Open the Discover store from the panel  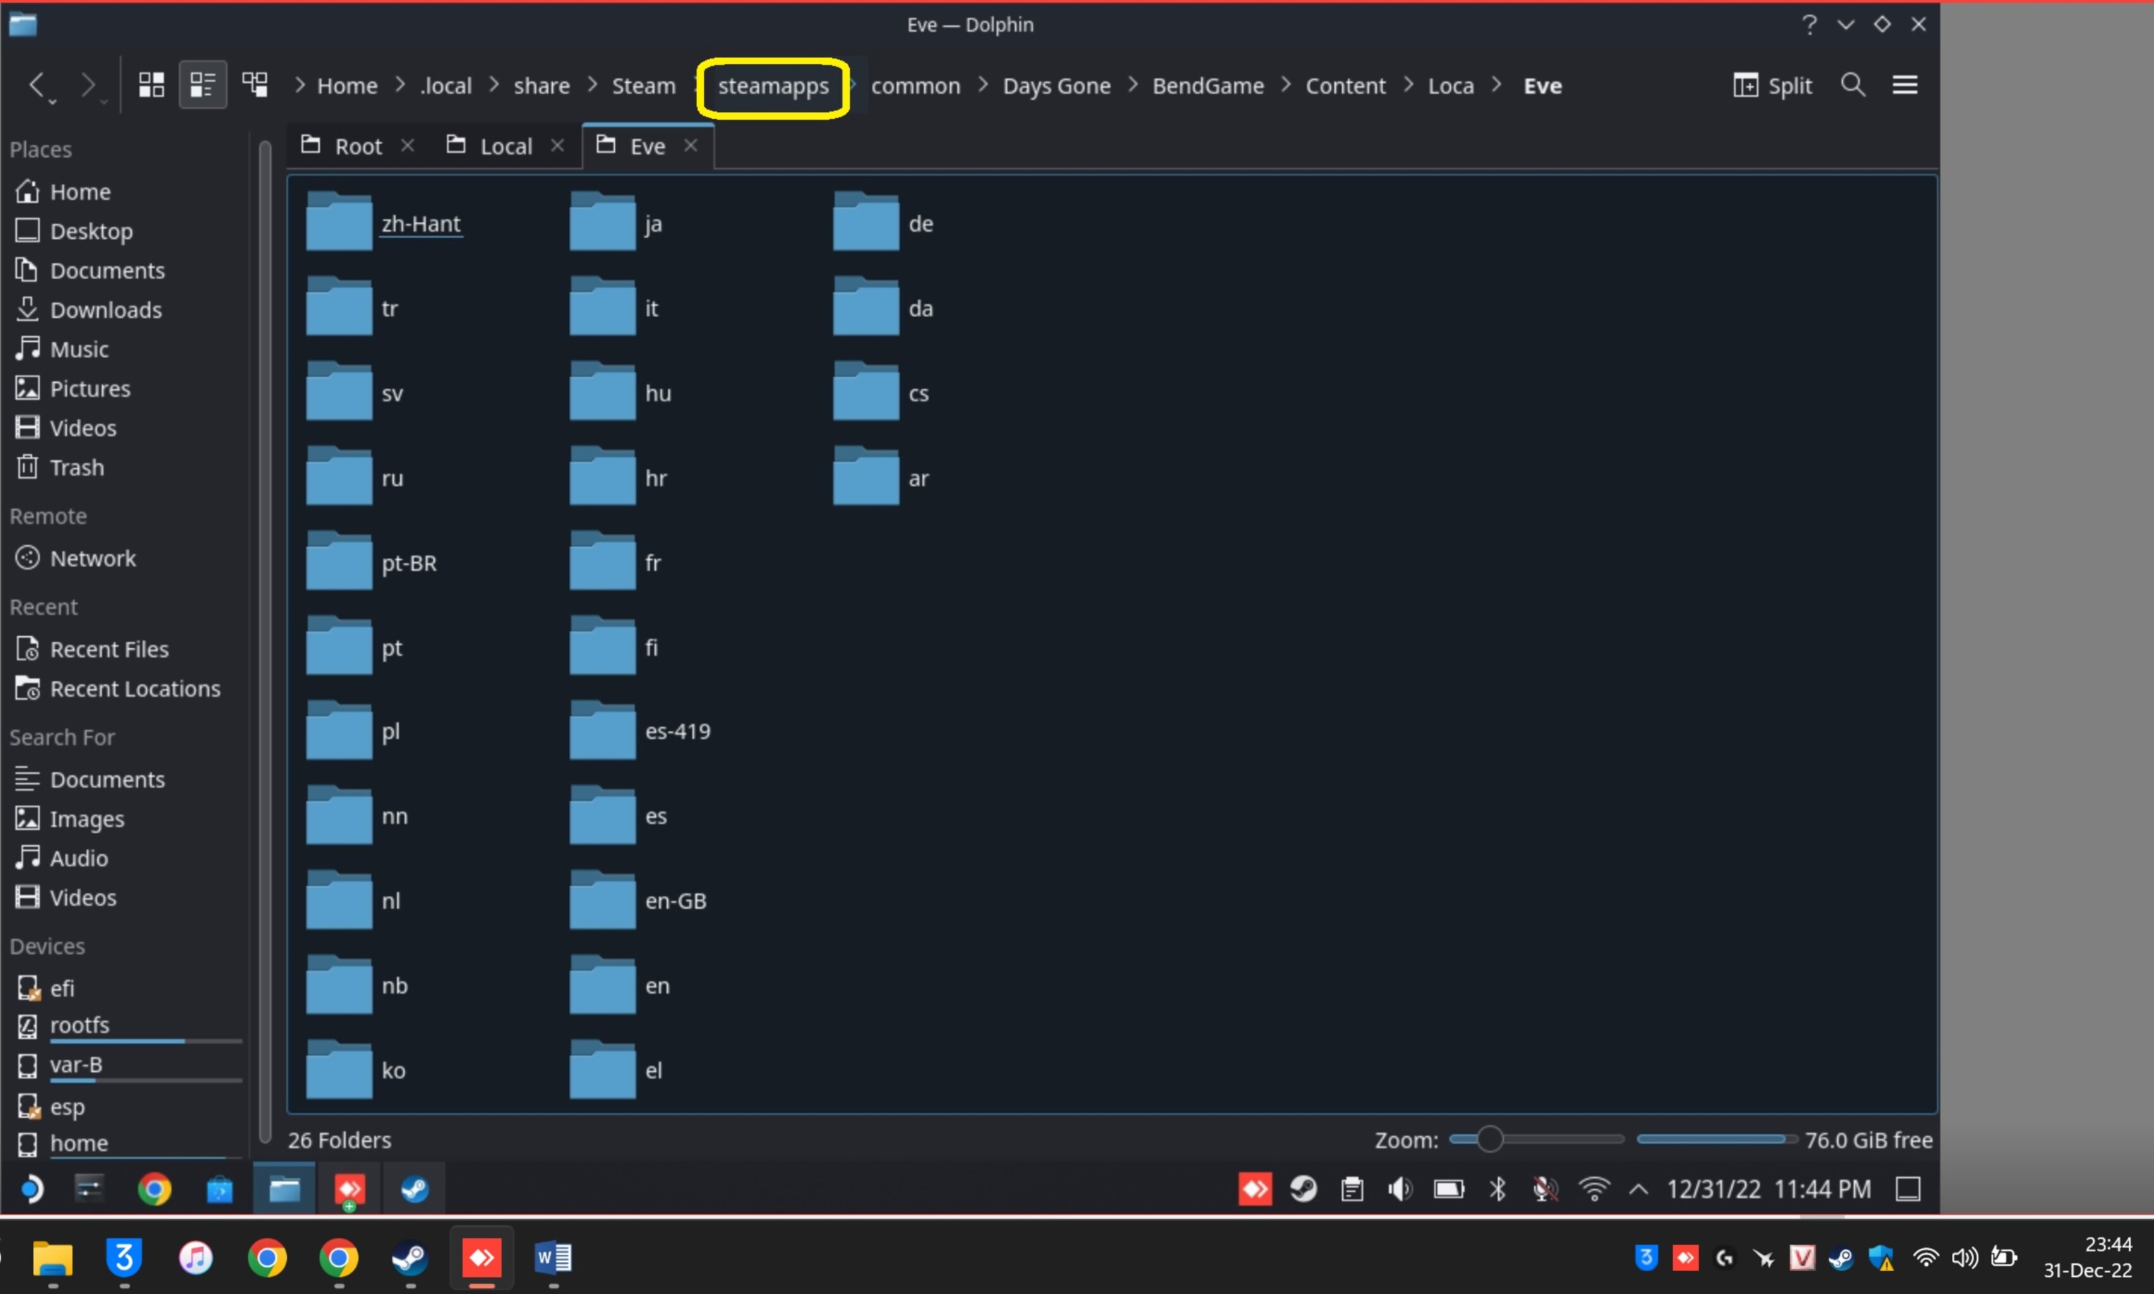[x=219, y=1188]
